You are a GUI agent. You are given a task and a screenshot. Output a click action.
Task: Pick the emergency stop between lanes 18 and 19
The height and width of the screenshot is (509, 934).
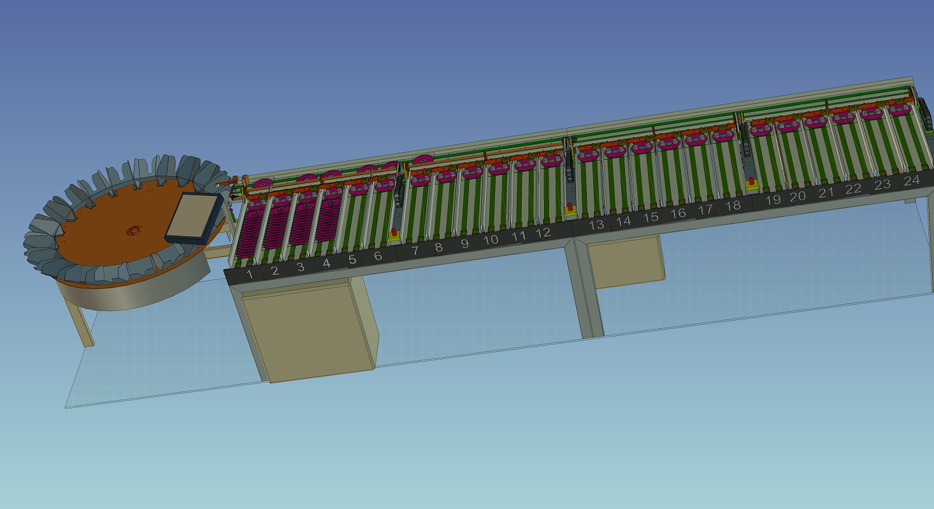coord(752,185)
